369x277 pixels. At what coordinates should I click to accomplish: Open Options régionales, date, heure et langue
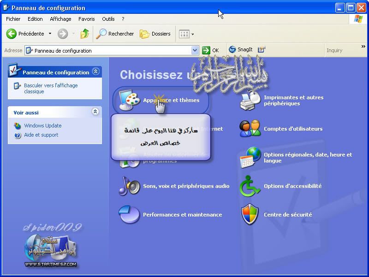pyautogui.click(x=308, y=157)
